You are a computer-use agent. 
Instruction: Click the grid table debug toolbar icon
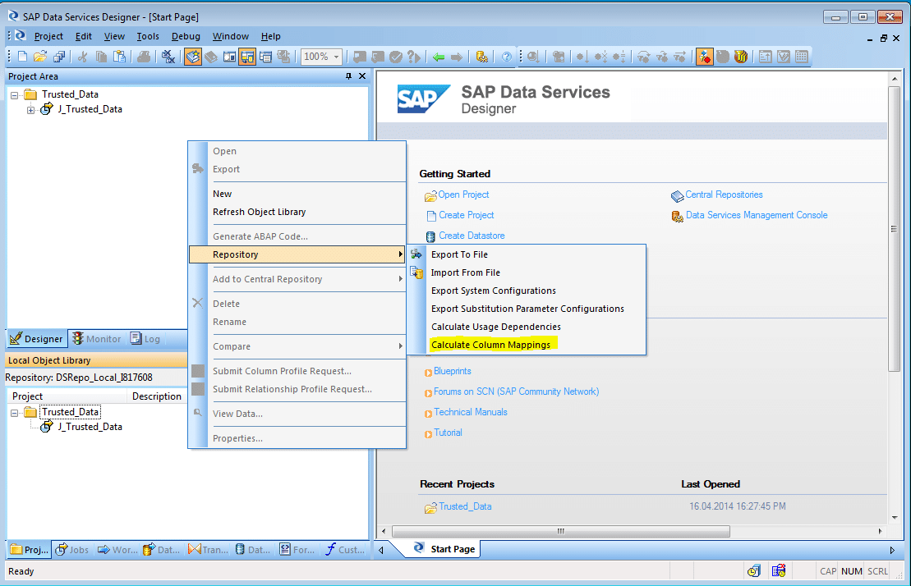click(802, 57)
